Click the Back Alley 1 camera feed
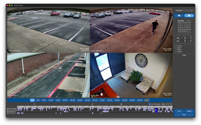 48,75
